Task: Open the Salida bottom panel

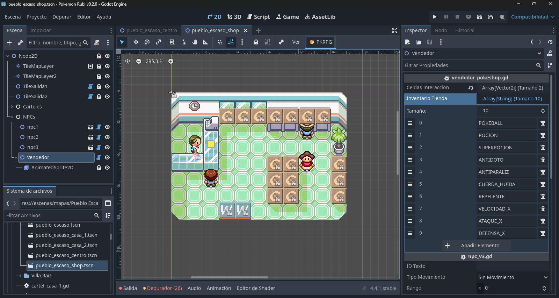Action: pyautogui.click(x=128, y=288)
